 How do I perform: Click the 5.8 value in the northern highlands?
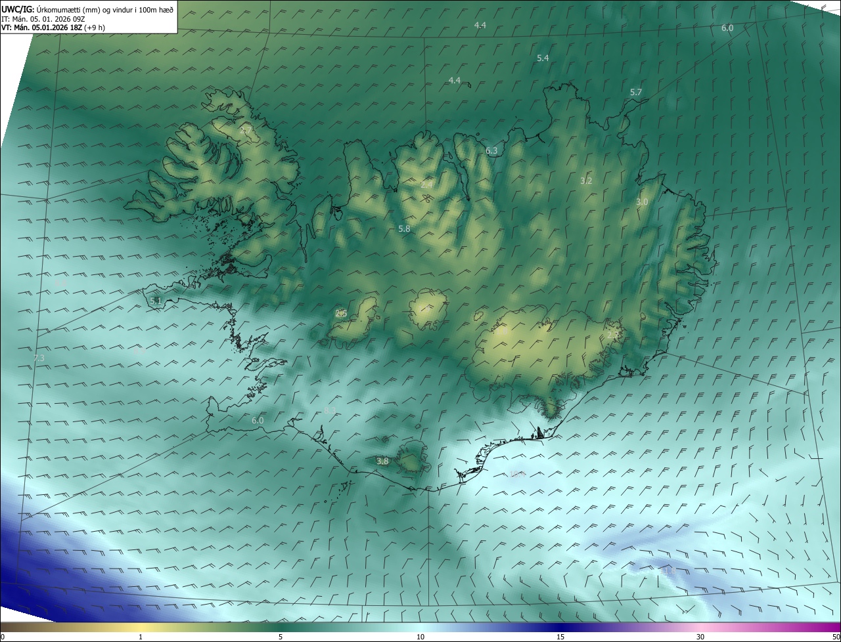click(404, 228)
